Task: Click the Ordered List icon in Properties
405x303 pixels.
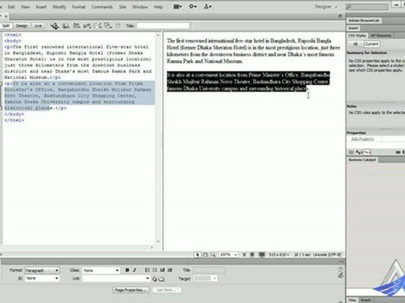Action: (155, 270)
